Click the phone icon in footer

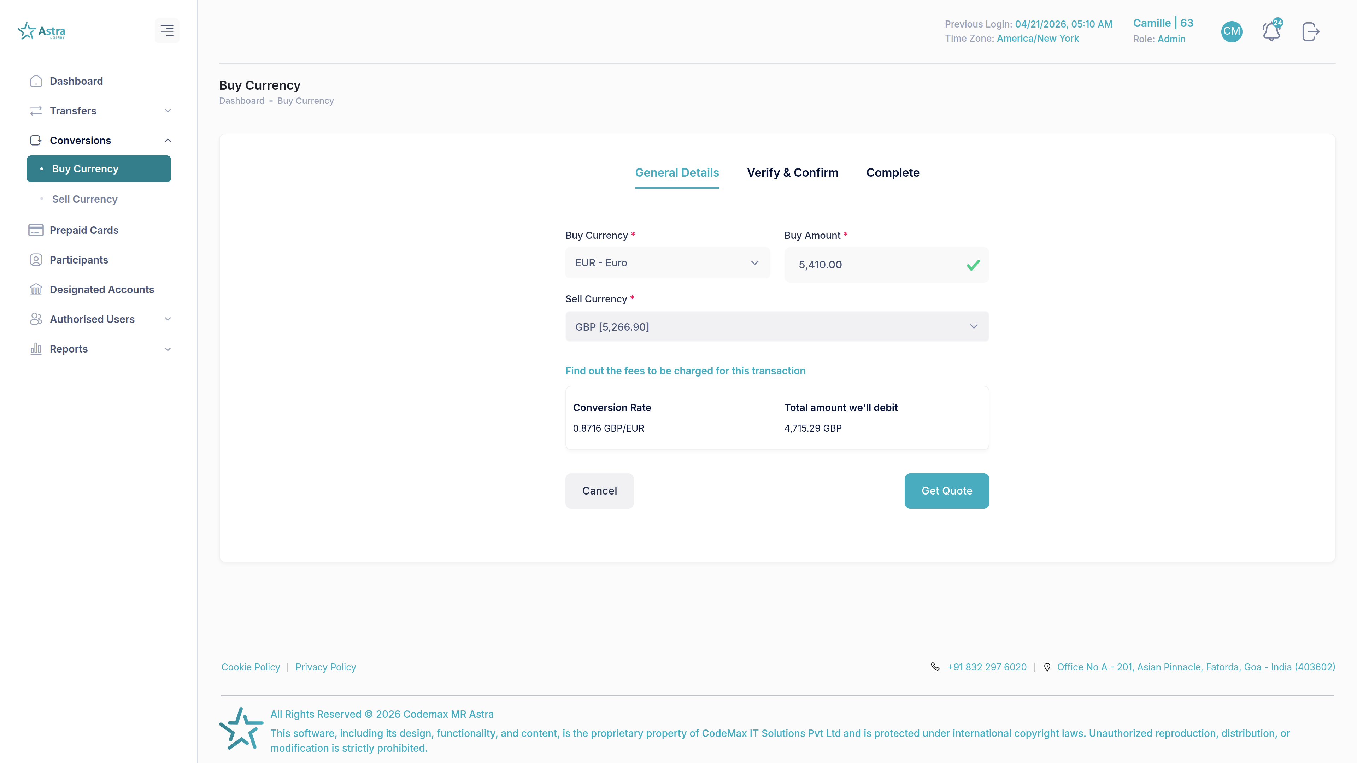935,667
